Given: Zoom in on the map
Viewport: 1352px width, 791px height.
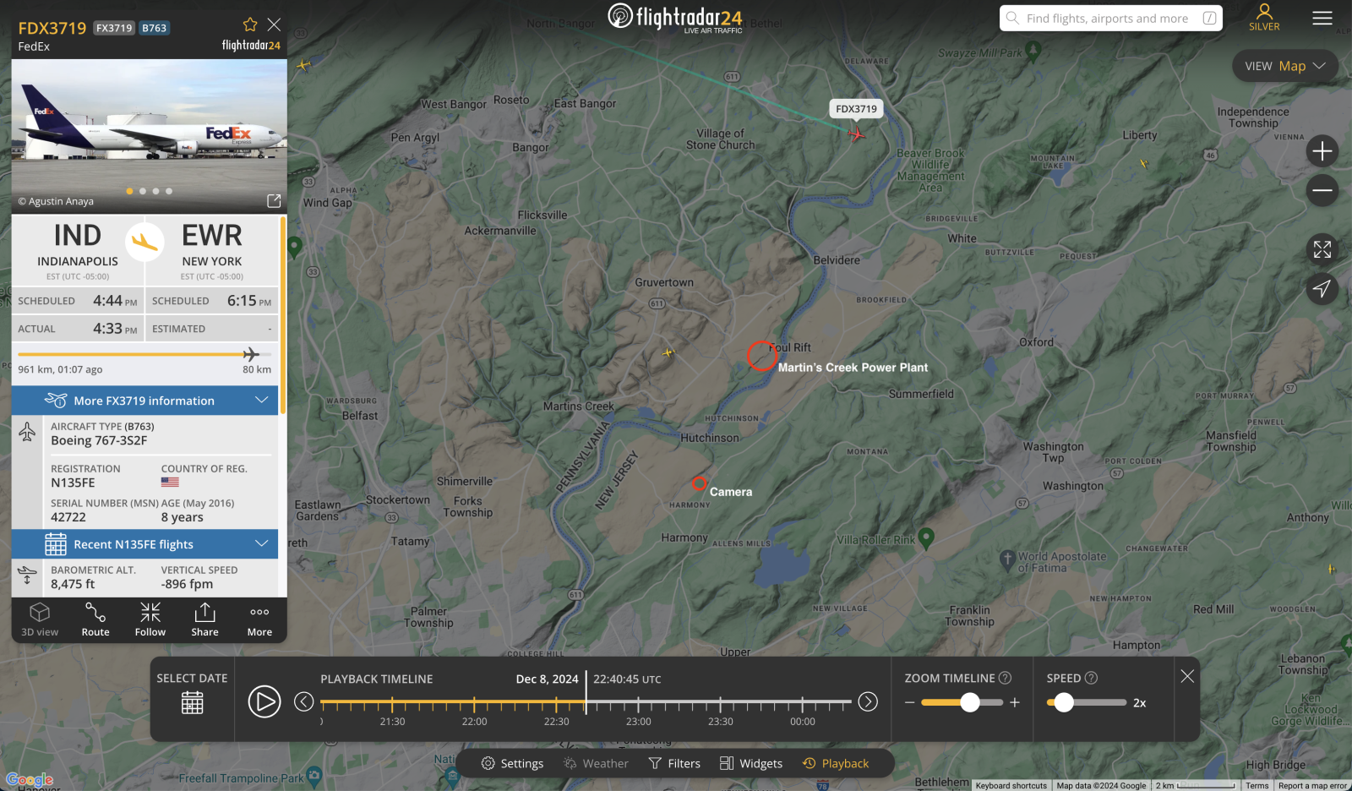Looking at the screenshot, I should [x=1322, y=151].
